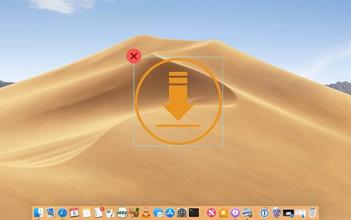This screenshot has width=351, height=220.
Task: Open the pineapple and flask app icon
Action: click(134, 212)
